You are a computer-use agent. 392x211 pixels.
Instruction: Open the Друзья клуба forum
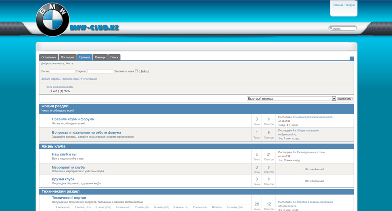pos(63,179)
